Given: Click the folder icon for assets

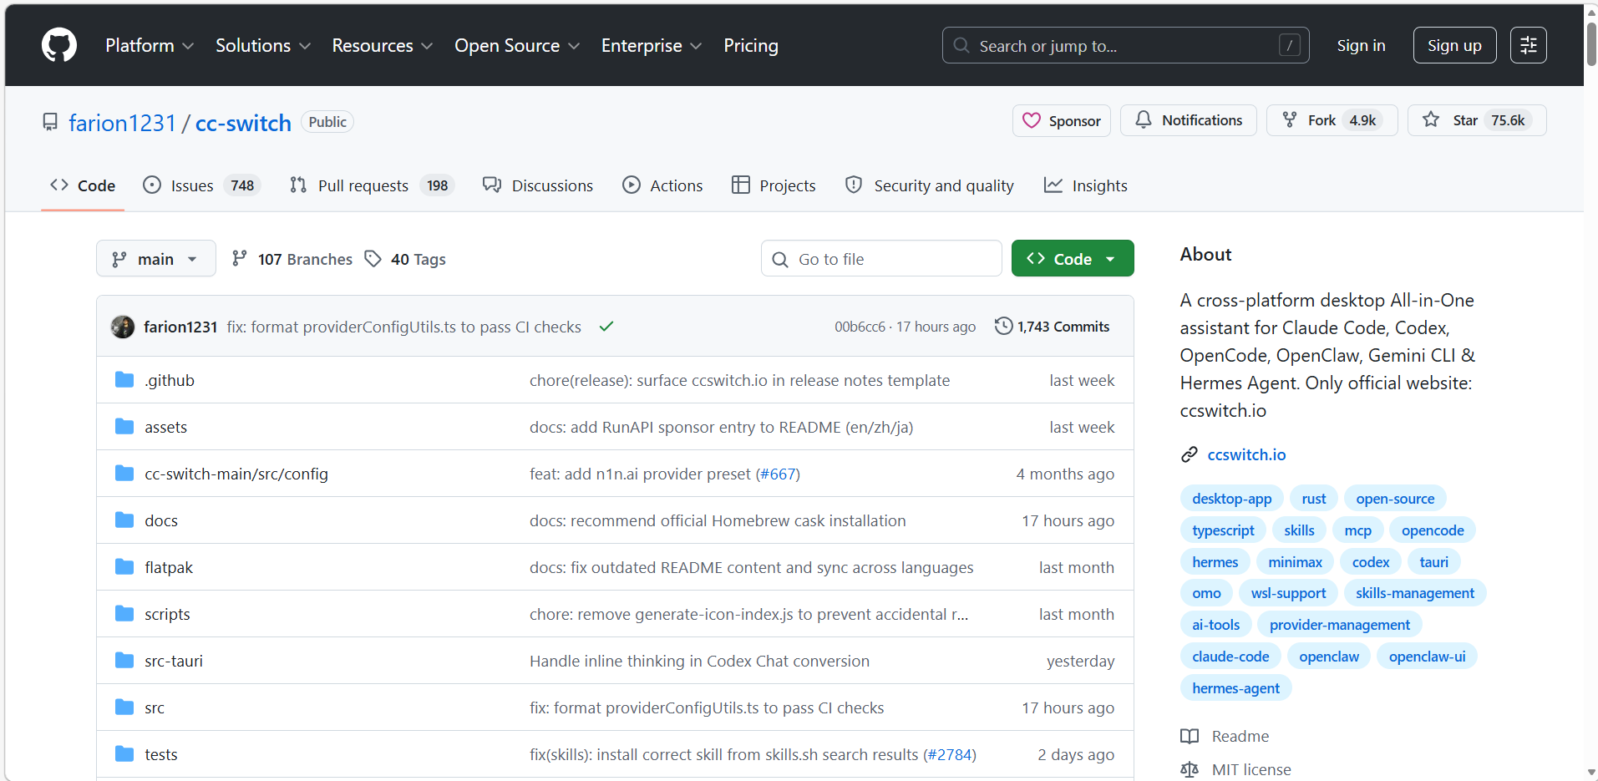Looking at the screenshot, I should click(x=124, y=427).
